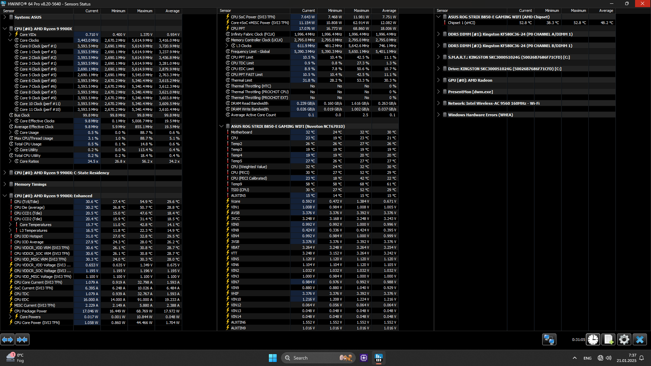
Task: Click the log file with plus icon
Action: 608,339
